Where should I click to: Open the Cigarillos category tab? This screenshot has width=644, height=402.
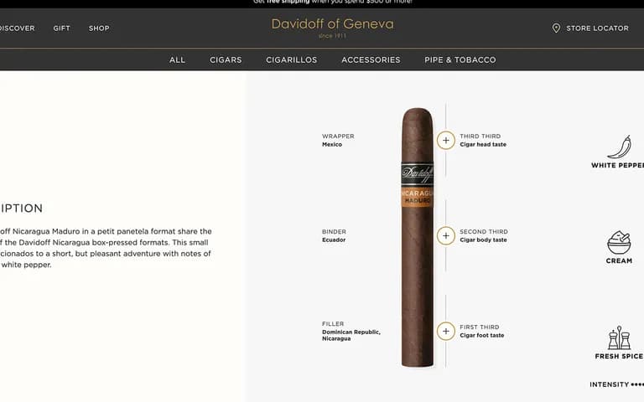[291, 60]
